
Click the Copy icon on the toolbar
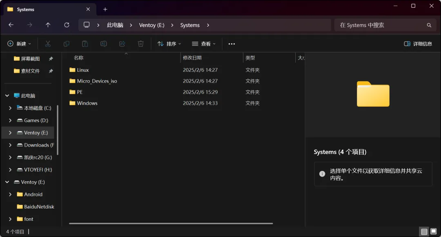tap(66, 44)
